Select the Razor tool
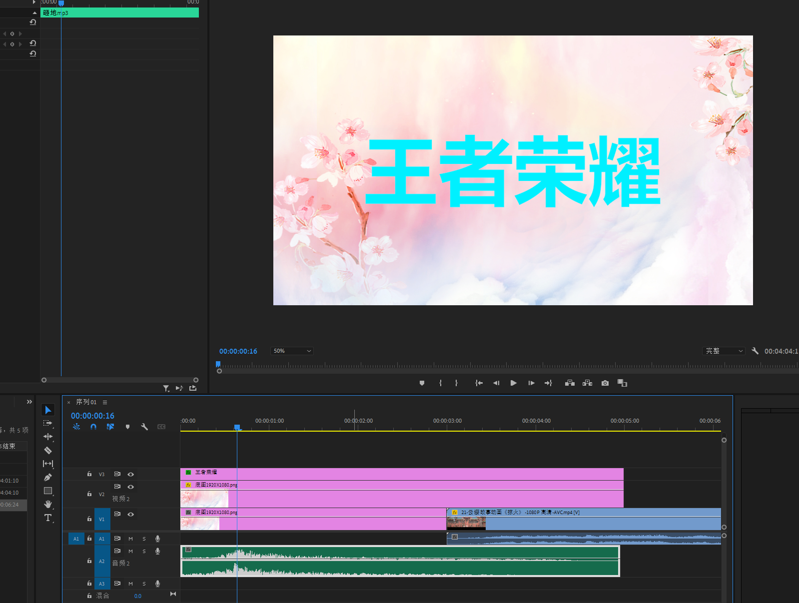Image resolution: width=799 pixels, height=603 pixels. coord(48,450)
